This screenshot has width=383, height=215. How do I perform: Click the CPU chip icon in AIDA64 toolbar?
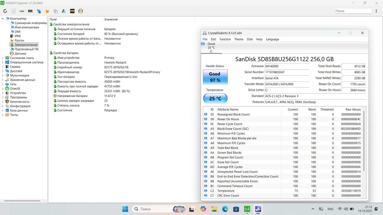coord(22,11)
